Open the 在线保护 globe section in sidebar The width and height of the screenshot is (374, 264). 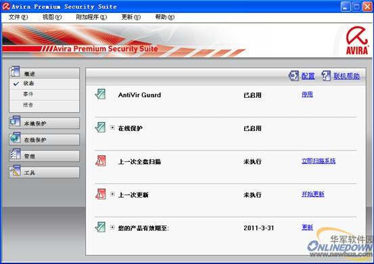point(45,140)
